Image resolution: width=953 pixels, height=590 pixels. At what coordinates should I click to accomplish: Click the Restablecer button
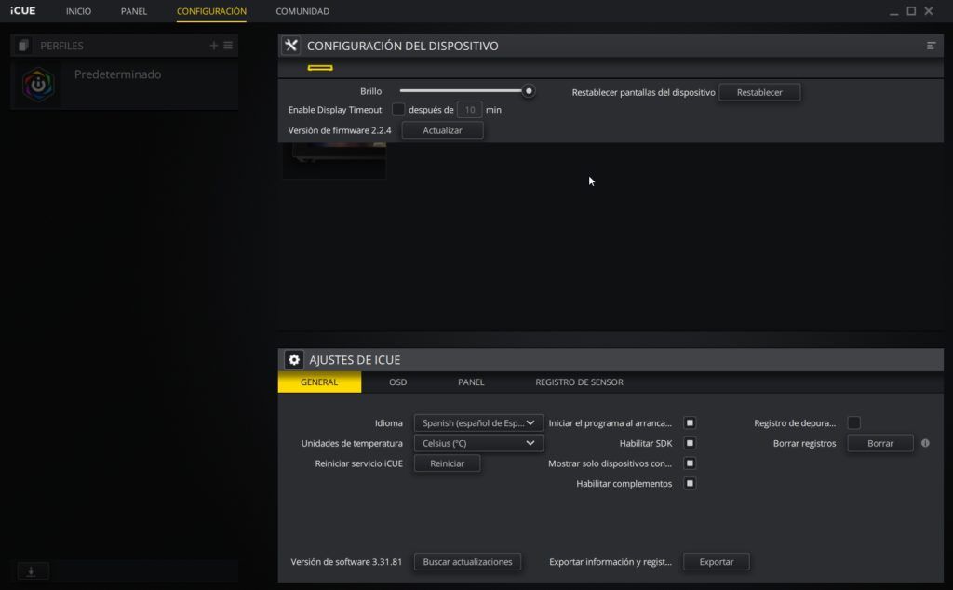[x=759, y=92]
